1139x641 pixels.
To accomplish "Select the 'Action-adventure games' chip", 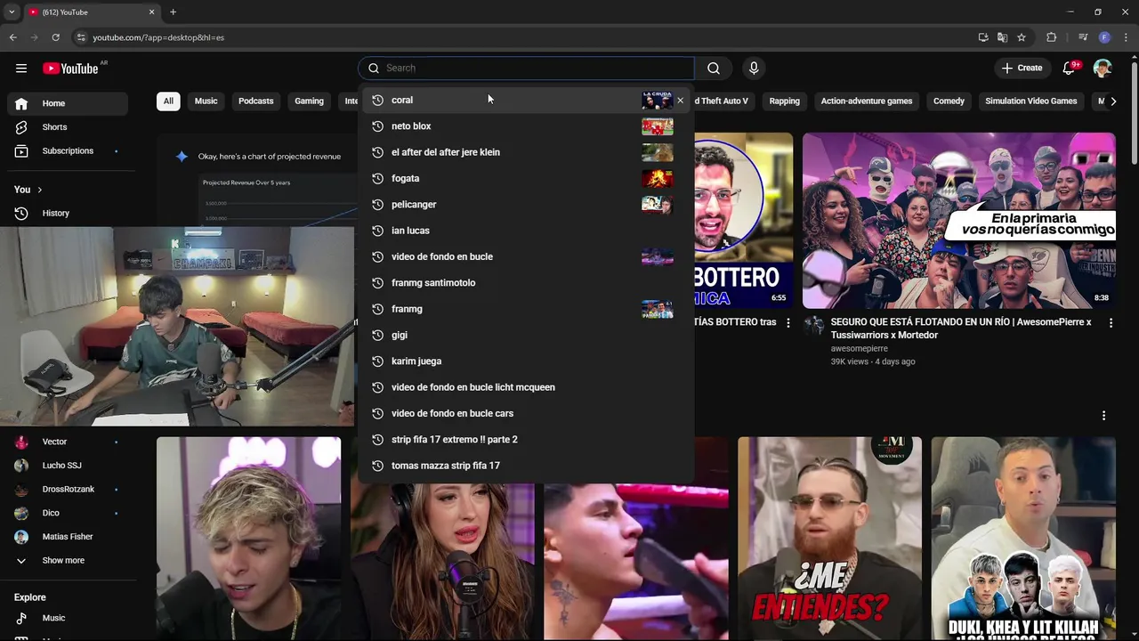I will coord(866,101).
